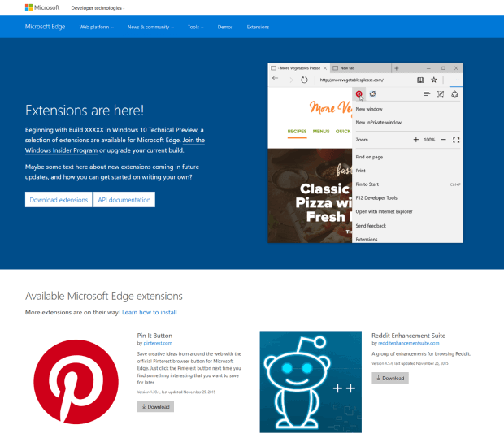Choose Pin to Start menu entry
The image size is (504, 438).
(367, 184)
